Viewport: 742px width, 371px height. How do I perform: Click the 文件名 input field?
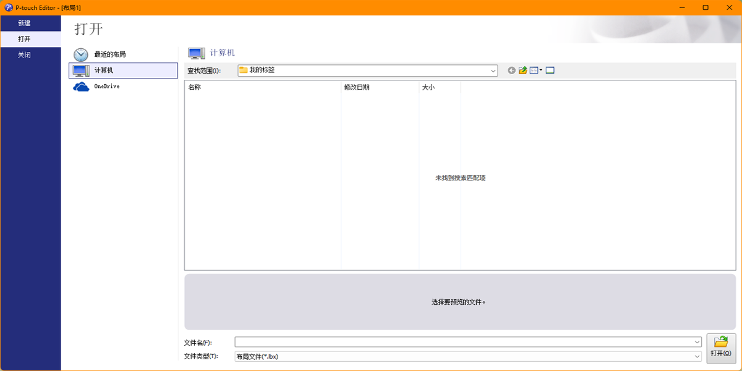[464, 342]
